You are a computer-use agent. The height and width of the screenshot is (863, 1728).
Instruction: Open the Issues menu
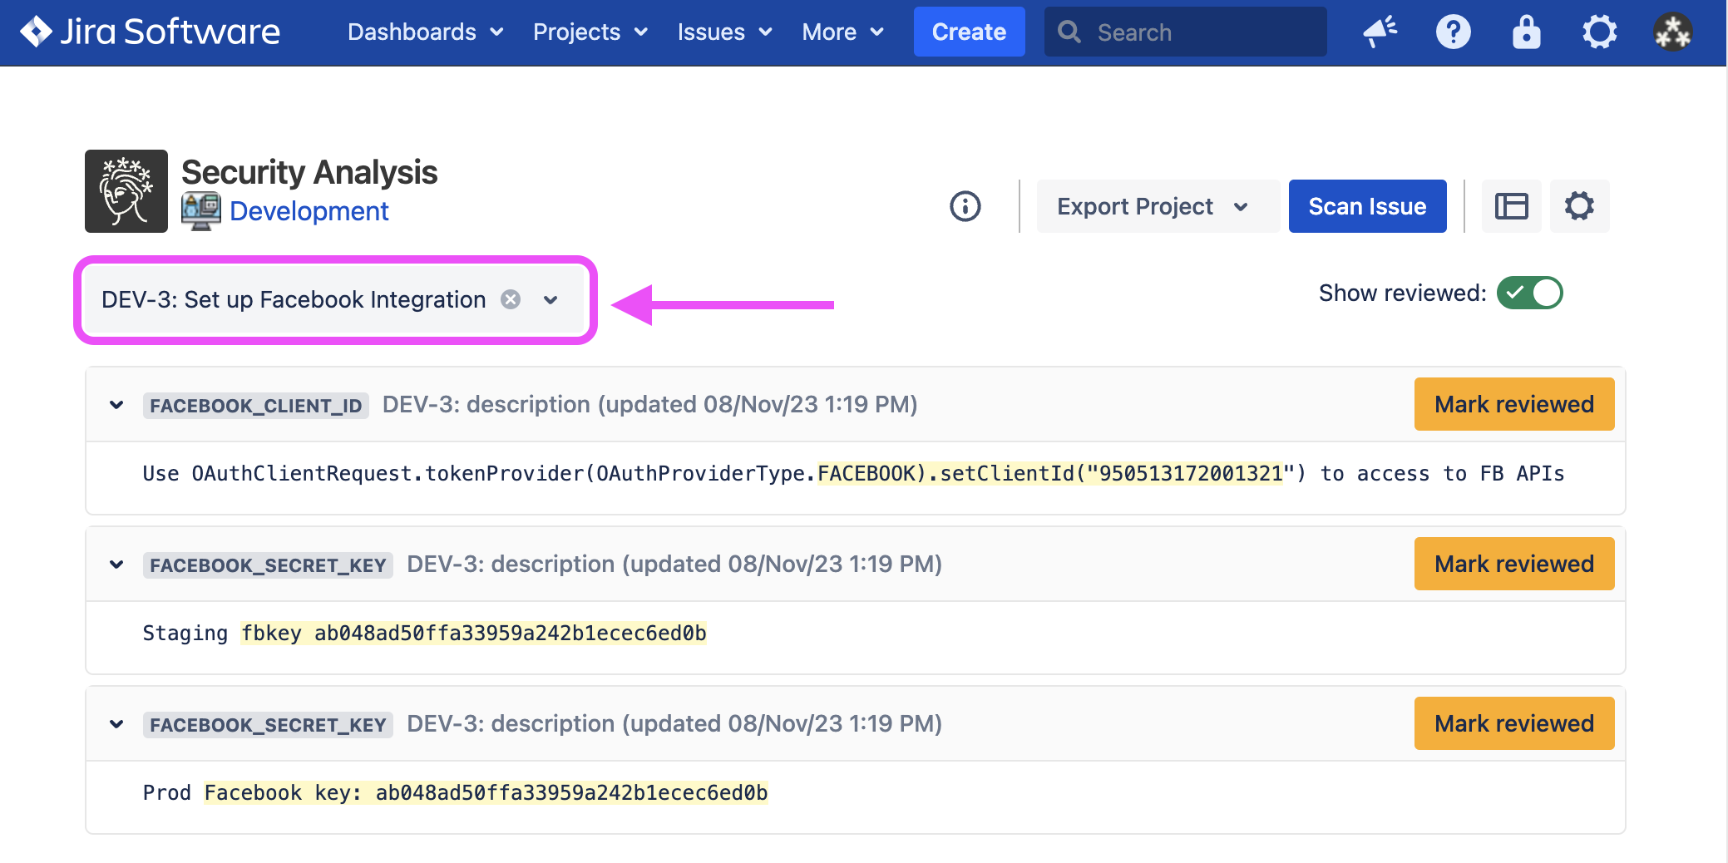(x=724, y=32)
